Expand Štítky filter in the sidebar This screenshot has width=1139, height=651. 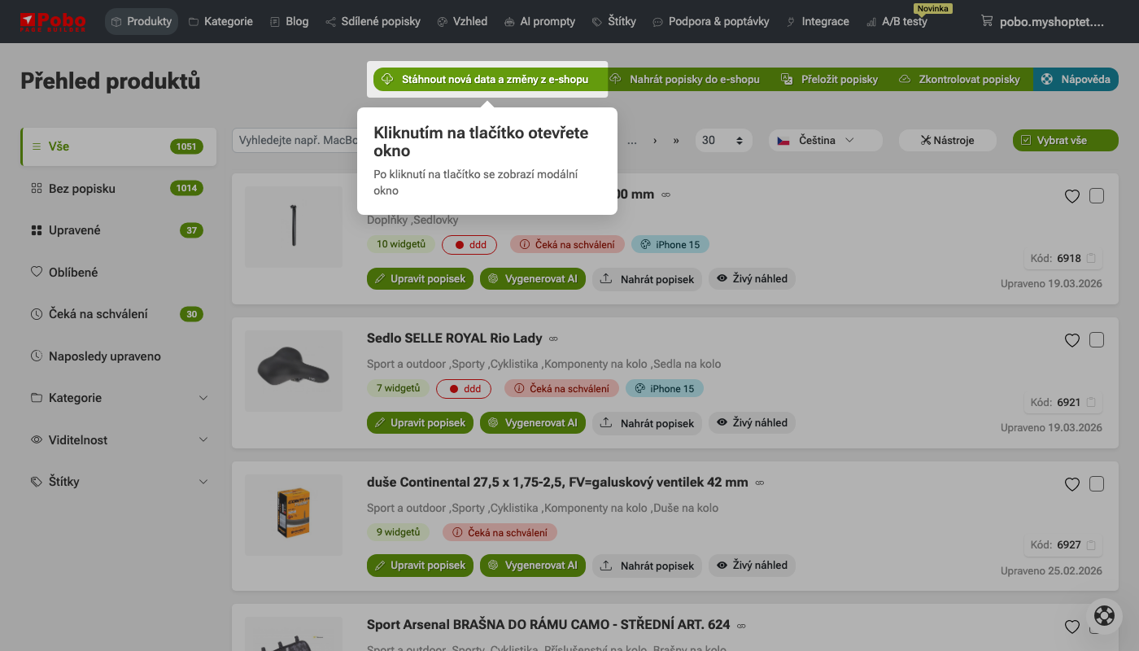pyautogui.click(x=119, y=482)
